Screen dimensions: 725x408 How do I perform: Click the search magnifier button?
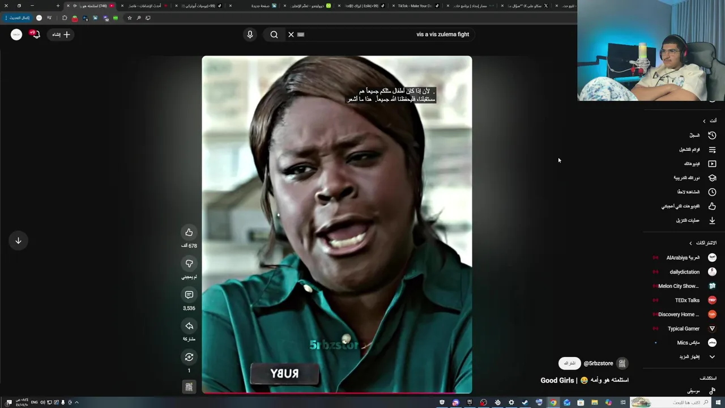pos(274,35)
